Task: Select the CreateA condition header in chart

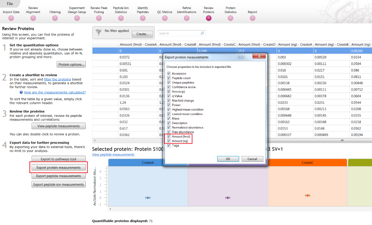Action: (x=148, y=163)
